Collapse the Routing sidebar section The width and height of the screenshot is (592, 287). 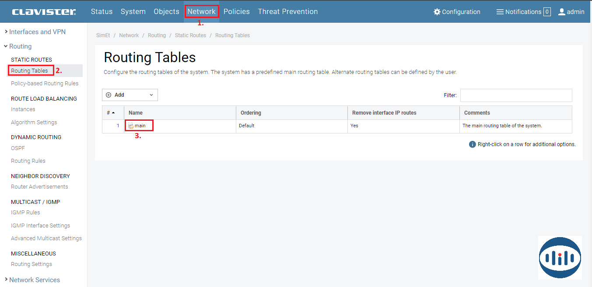pyautogui.click(x=20, y=46)
